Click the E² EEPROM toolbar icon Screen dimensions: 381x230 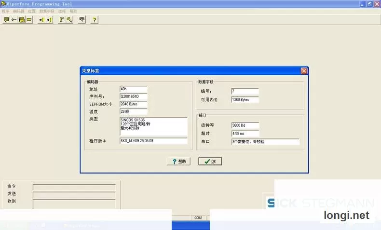pyautogui.click(x=62, y=20)
